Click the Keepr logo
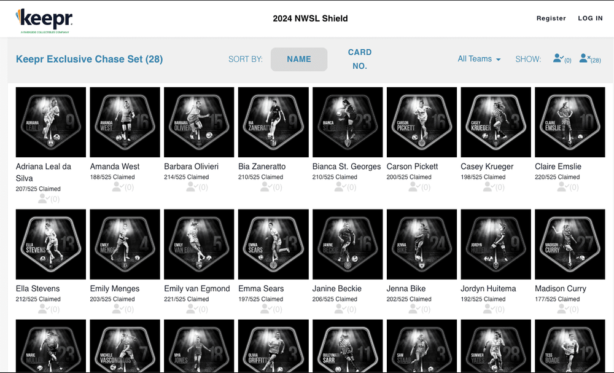Screen dimensions: 614x373 (x=44, y=20)
